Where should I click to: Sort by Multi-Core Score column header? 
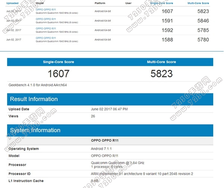click(x=198, y=3)
